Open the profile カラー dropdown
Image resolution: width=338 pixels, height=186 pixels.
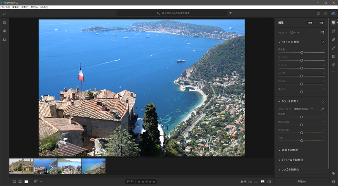294,32
